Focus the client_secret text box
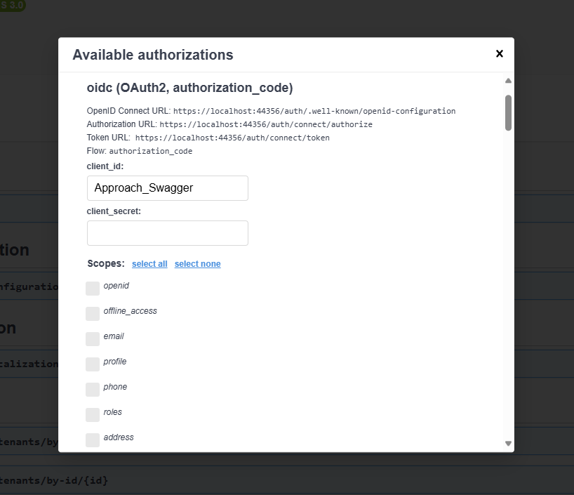 [168, 233]
